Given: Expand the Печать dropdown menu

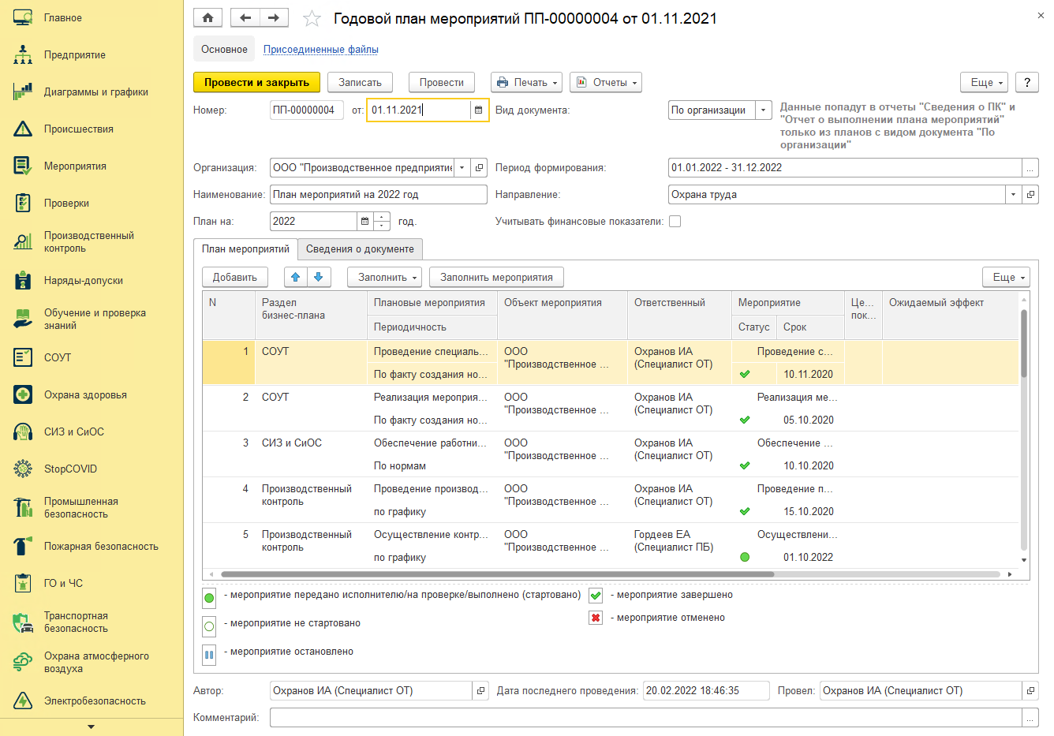Looking at the screenshot, I should pos(526,82).
